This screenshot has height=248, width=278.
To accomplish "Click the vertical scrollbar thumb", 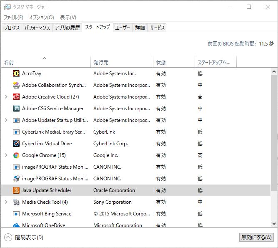I will [274, 133].
